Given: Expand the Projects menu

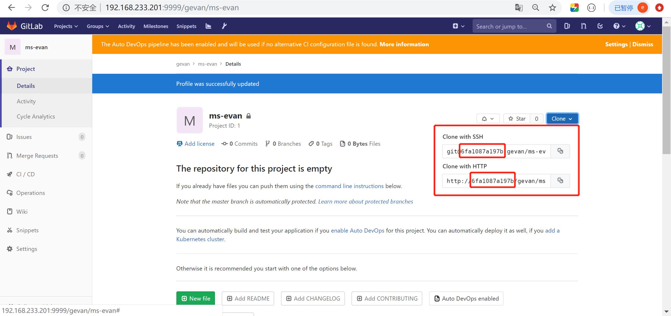Looking at the screenshot, I should (x=66, y=26).
